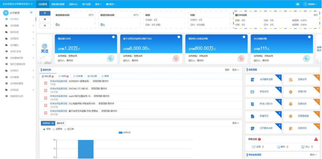Click 刷新 in the 我的任务 panel
Screen dimensions: 322x159
(x=227, y=70)
